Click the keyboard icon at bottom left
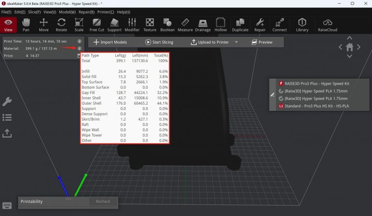 pyautogui.click(x=7, y=205)
